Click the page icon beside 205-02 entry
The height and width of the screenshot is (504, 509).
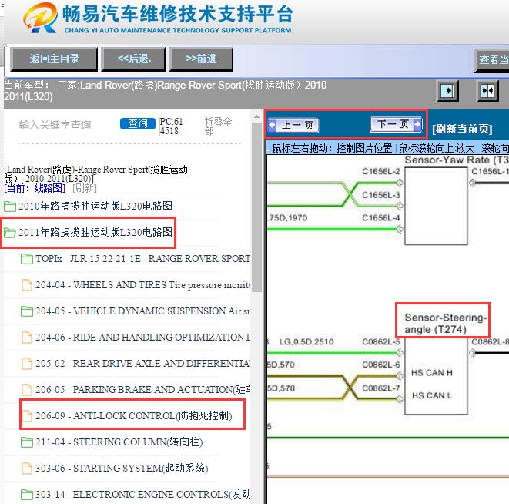point(27,363)
